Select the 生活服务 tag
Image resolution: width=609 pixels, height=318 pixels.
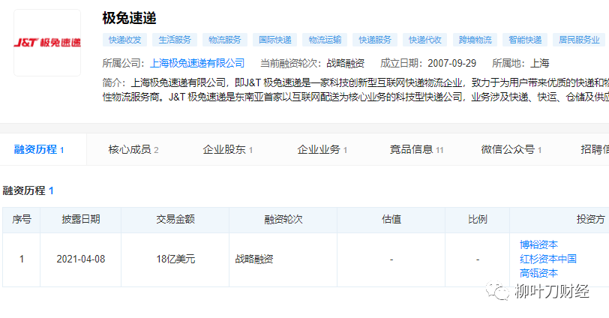175,40
